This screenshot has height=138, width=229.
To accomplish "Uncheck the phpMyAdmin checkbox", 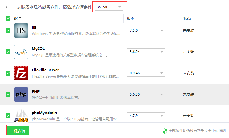I will [8, 116].
